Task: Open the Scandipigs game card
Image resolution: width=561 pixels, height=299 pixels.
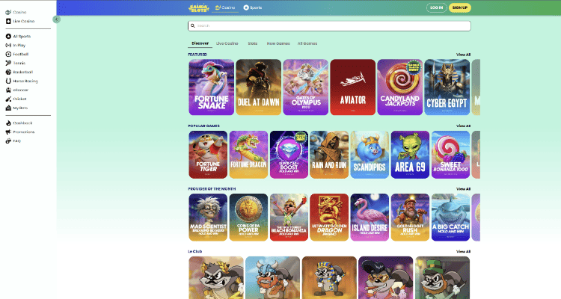Action: coord(370,155)
